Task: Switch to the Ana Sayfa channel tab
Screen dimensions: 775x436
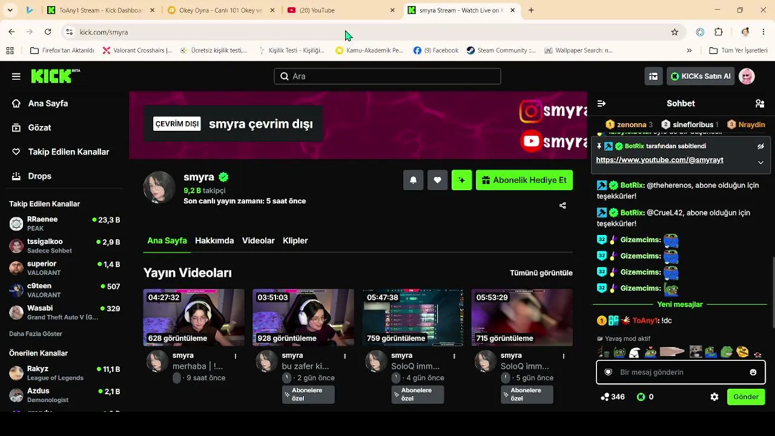Action: click(x=167, y=240)
